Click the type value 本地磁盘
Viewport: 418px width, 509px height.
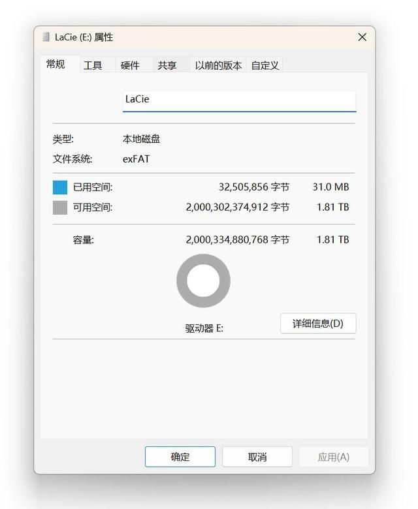click(141, 139)
